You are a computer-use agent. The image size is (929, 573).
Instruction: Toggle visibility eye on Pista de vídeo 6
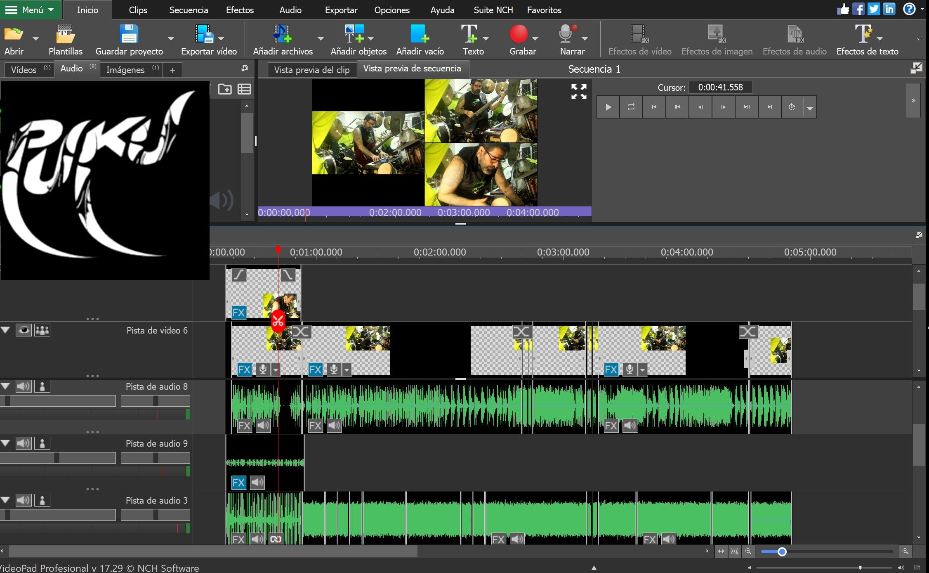(24, 330)
